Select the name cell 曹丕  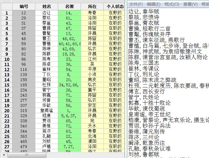pos(47,39)
